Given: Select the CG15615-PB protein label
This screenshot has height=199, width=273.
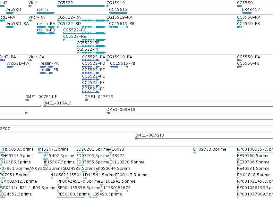Looking at the screenshot, I should pos(123,63).
